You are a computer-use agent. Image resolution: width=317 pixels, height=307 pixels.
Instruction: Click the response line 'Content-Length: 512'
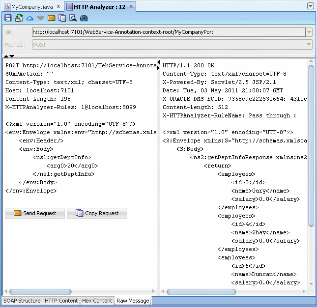pyautogui.click(x=195, y=107)
